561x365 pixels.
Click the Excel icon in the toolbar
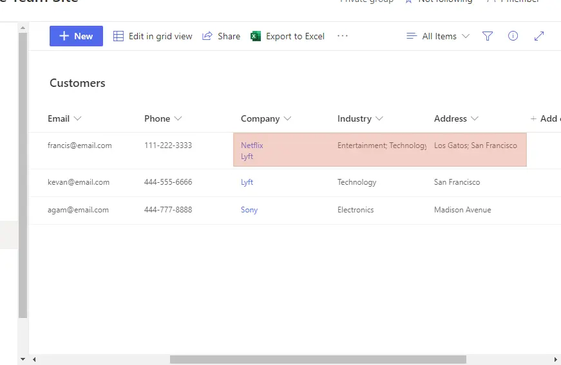pos(256,36)
